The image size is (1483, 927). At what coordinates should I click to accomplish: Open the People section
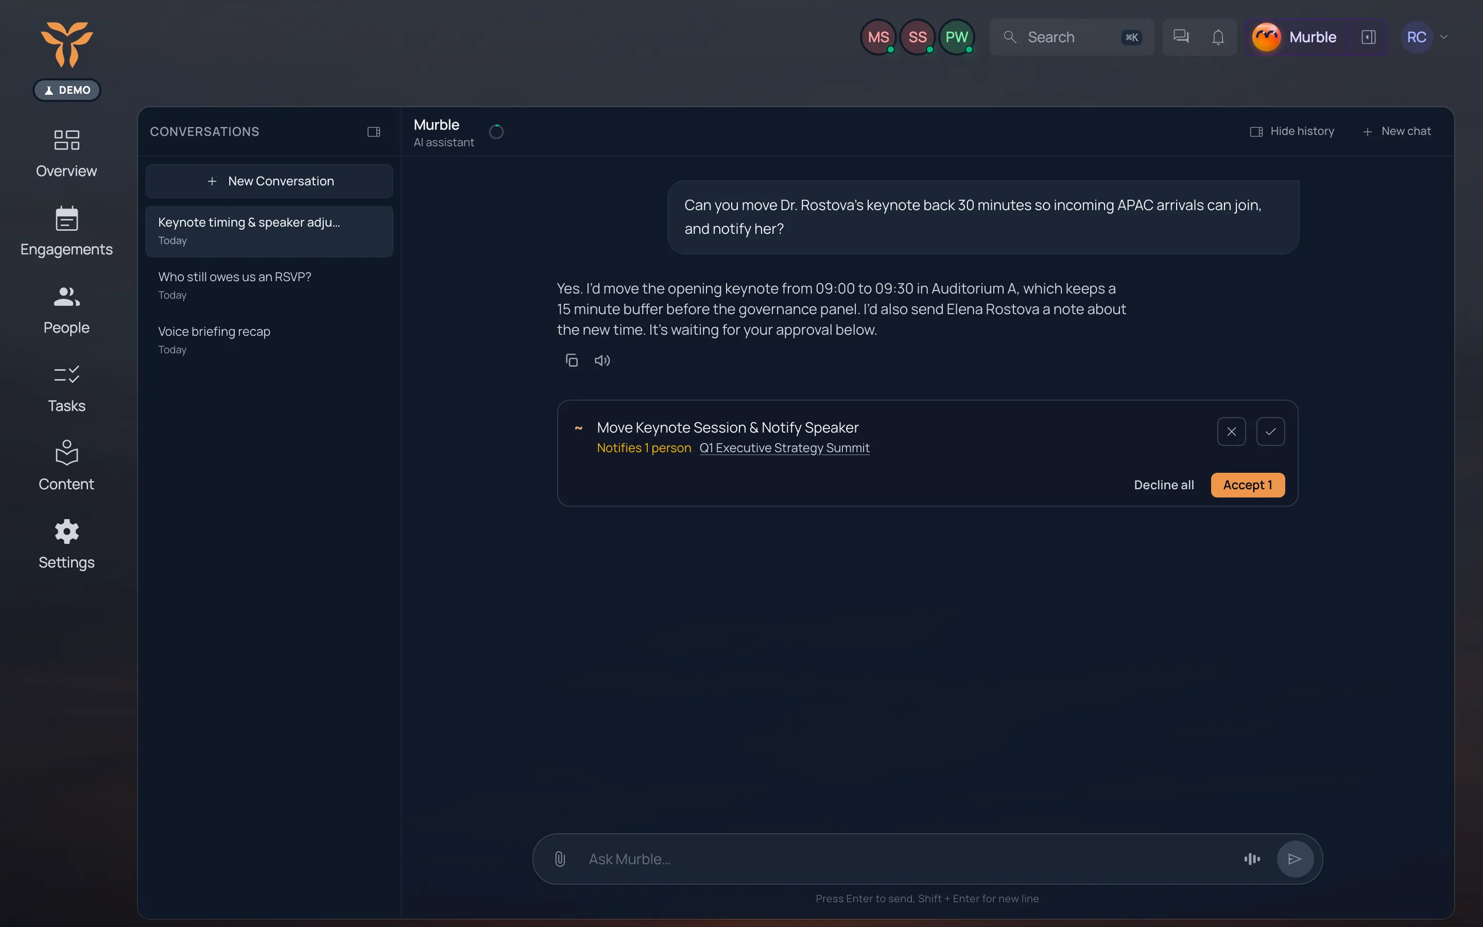66,310
